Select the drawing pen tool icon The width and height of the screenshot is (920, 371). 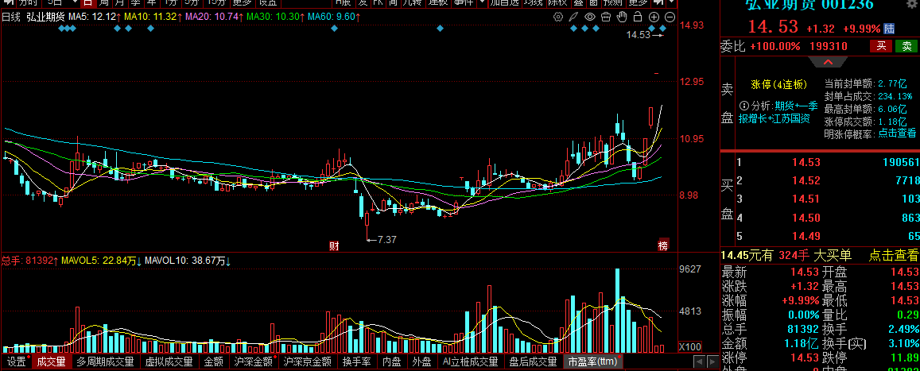(574, 17)
